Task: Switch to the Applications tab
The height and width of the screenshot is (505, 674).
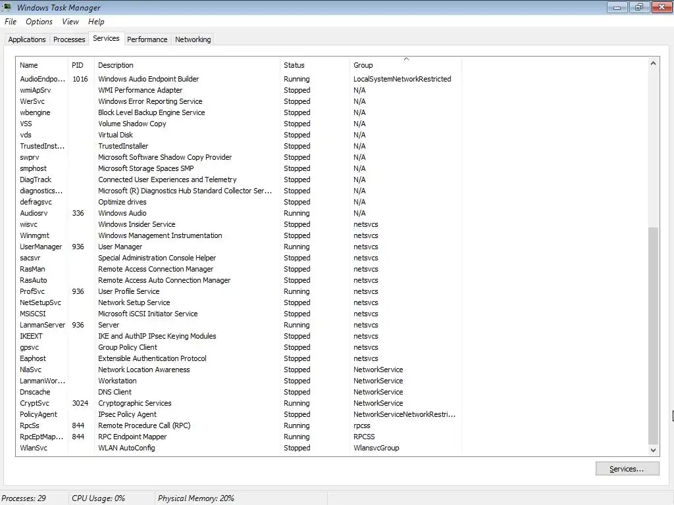Action: [x=26, y=39]
